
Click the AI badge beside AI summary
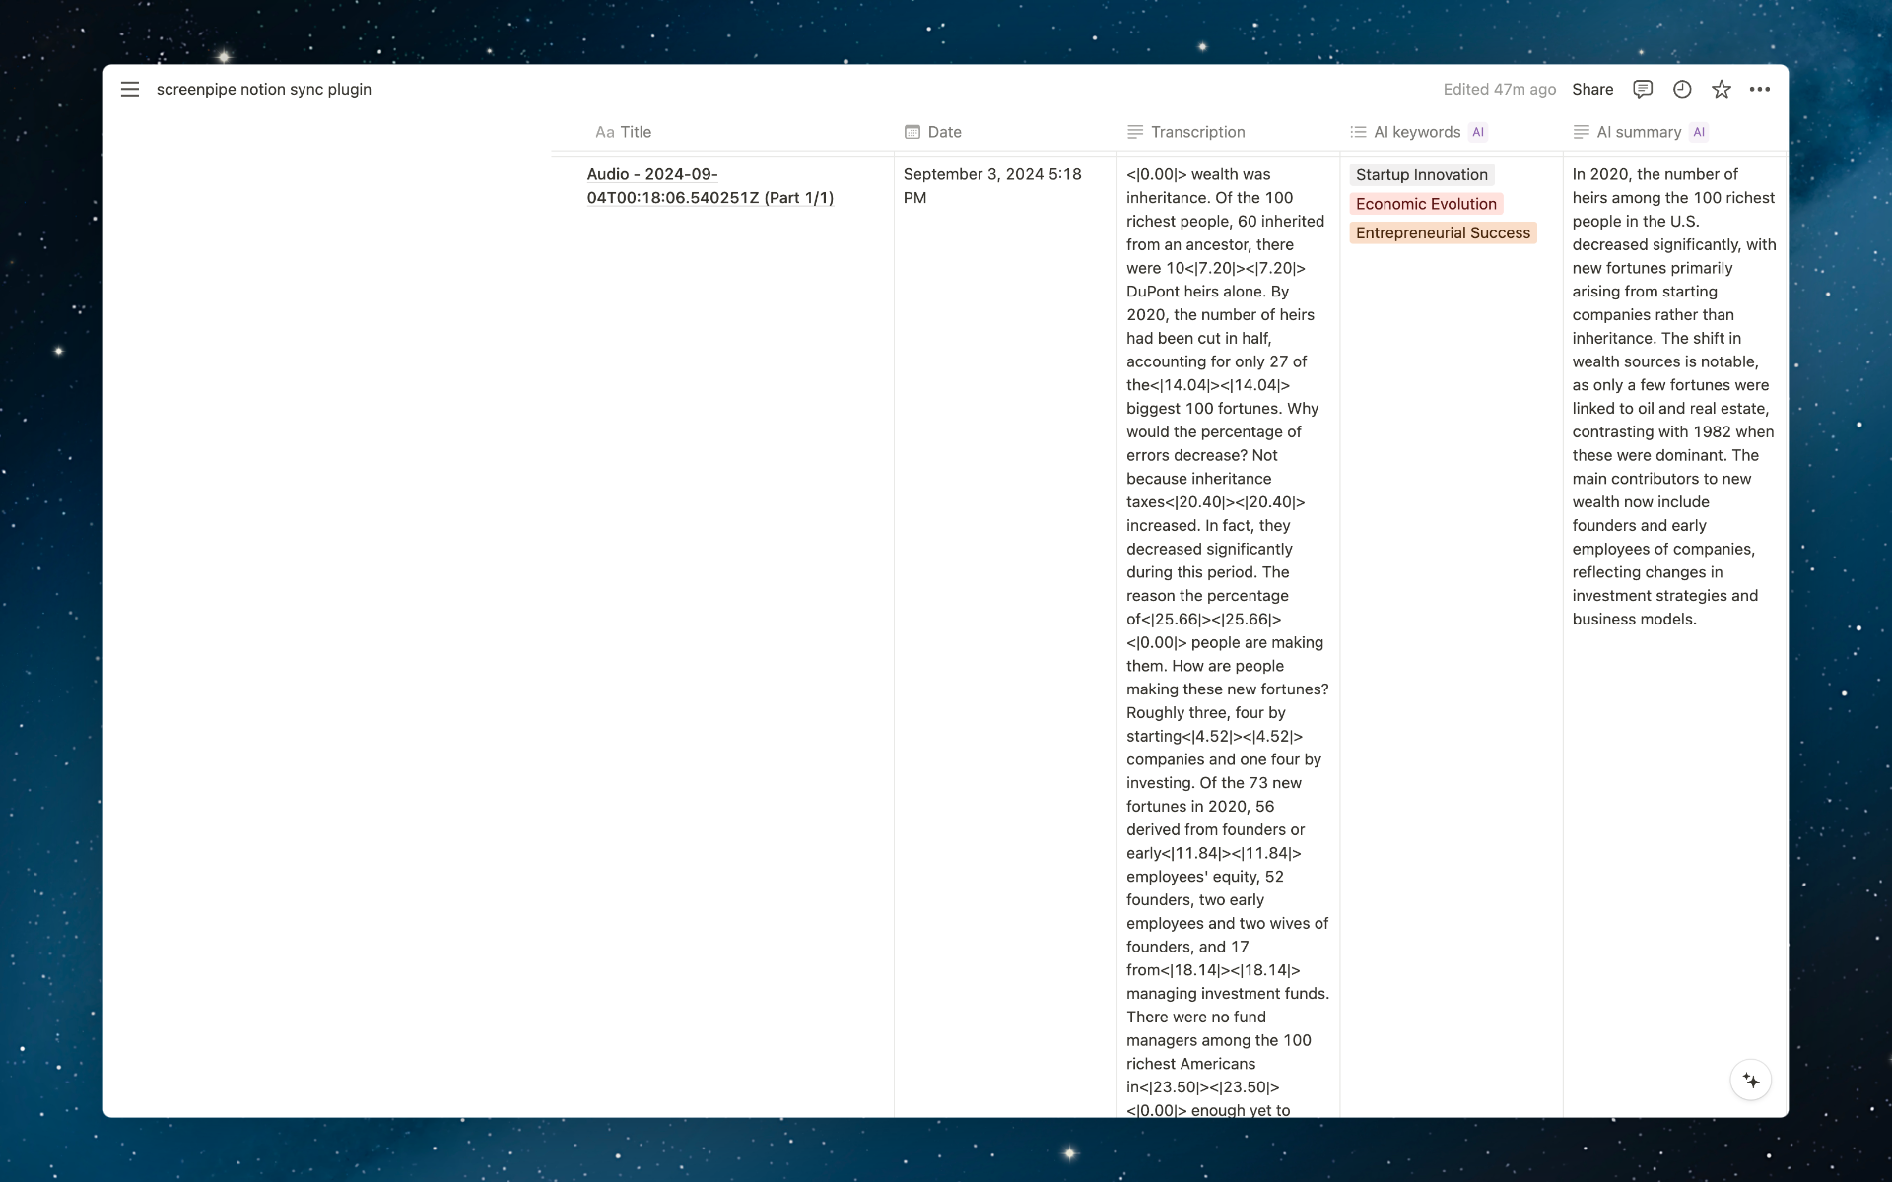(1698, 132)
